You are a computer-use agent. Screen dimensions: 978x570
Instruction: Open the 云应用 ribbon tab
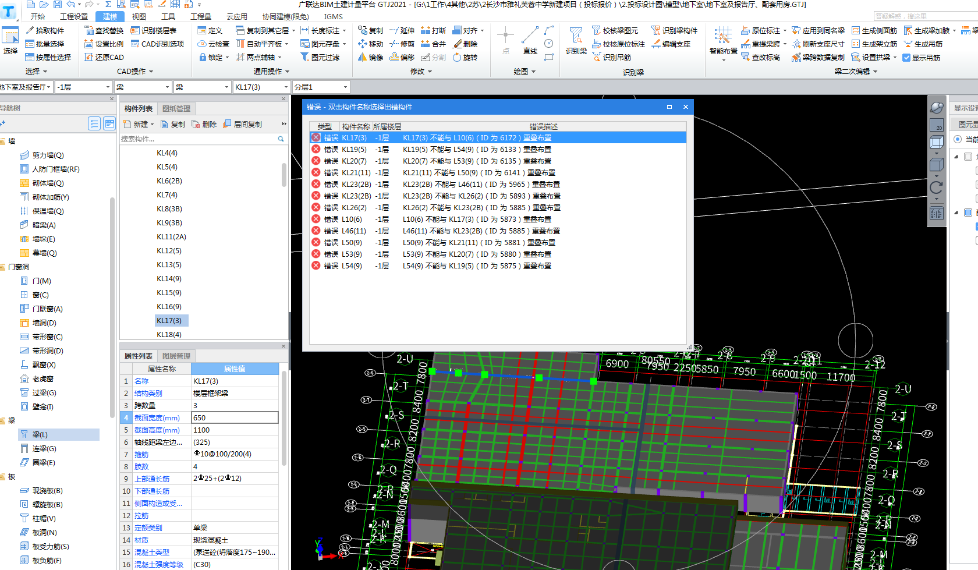pyautogui.click(x=237, y=16)
